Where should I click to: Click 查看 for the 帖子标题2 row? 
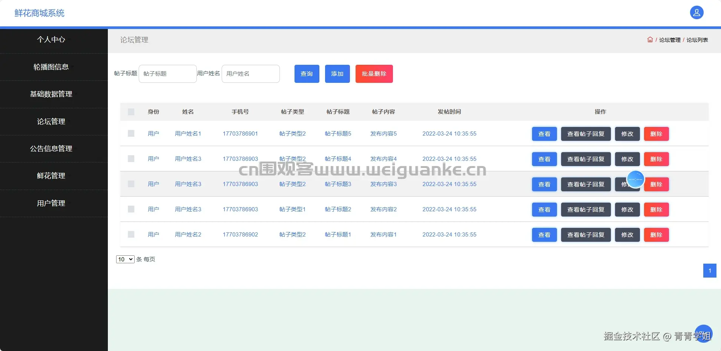[545, 209]
